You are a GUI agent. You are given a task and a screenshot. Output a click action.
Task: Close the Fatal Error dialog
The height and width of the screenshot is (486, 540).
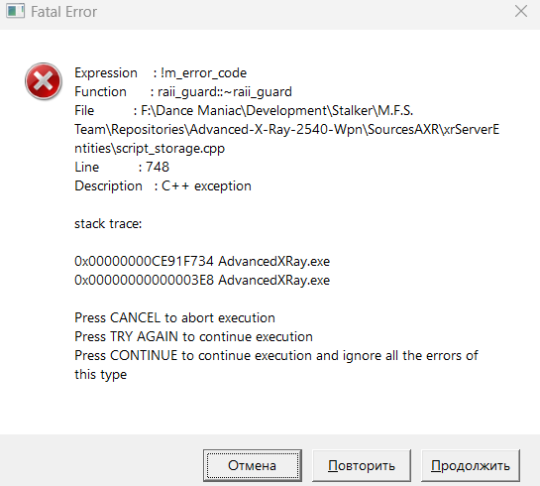point(521,11)
